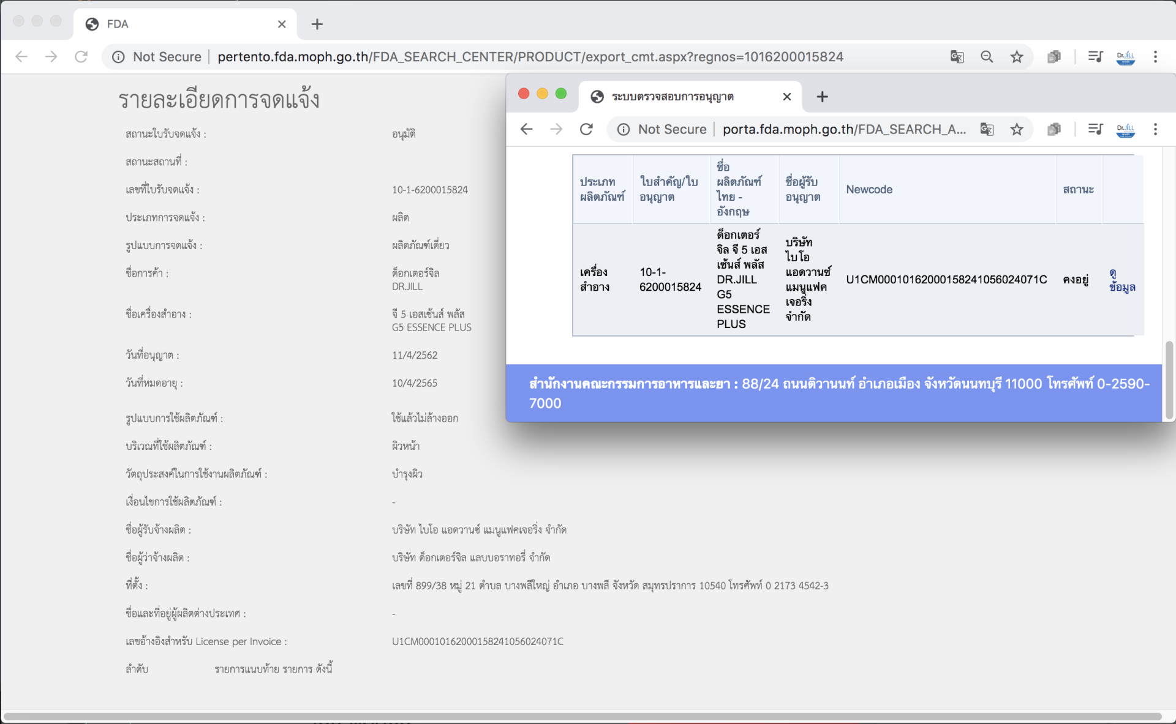Screen dimensions: 1176x724
Task: Click front window vertical scrollbar
Action: coord(1169,379)
